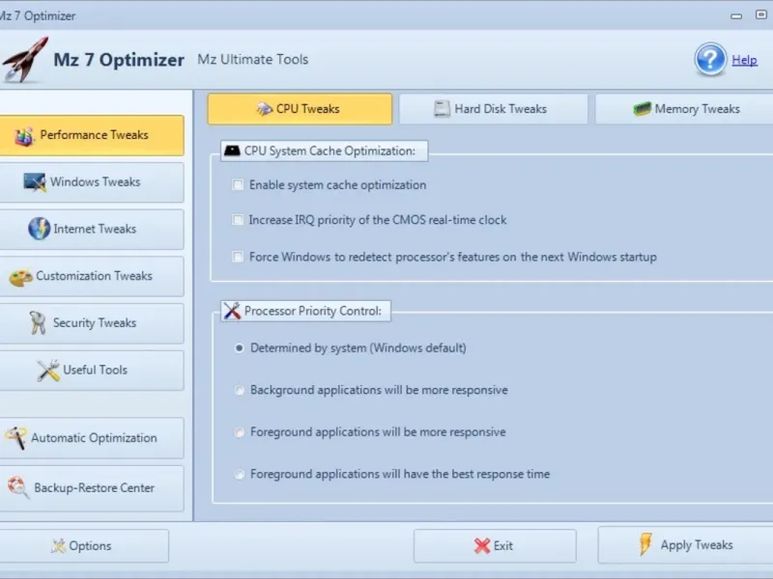Switch to the Hard Disk Tweaks tab
Viewport: 773px width, 579px height.
point(493,109)
